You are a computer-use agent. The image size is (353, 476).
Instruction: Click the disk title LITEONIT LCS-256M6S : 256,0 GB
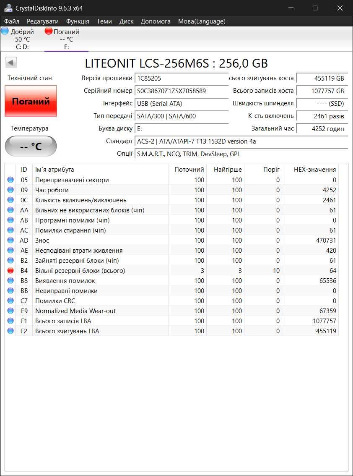point(176,63)
